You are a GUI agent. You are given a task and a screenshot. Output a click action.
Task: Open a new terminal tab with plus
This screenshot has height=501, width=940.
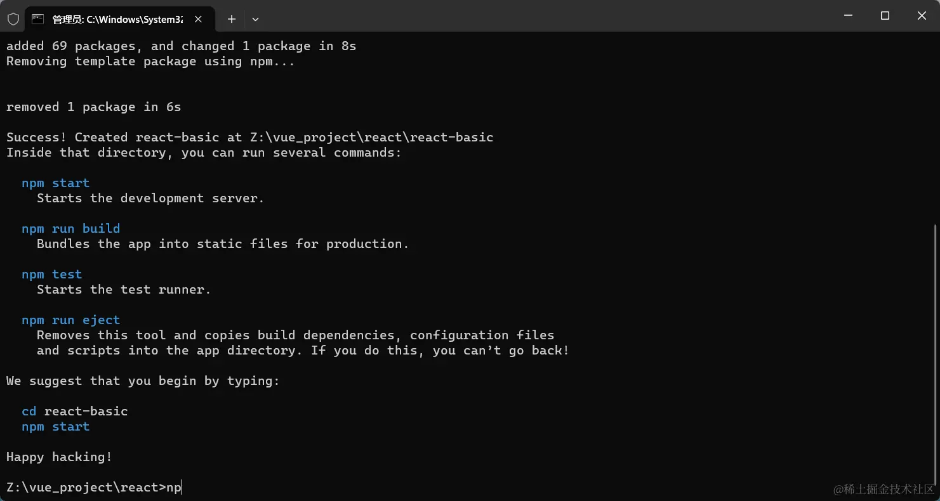click(232, 19)
